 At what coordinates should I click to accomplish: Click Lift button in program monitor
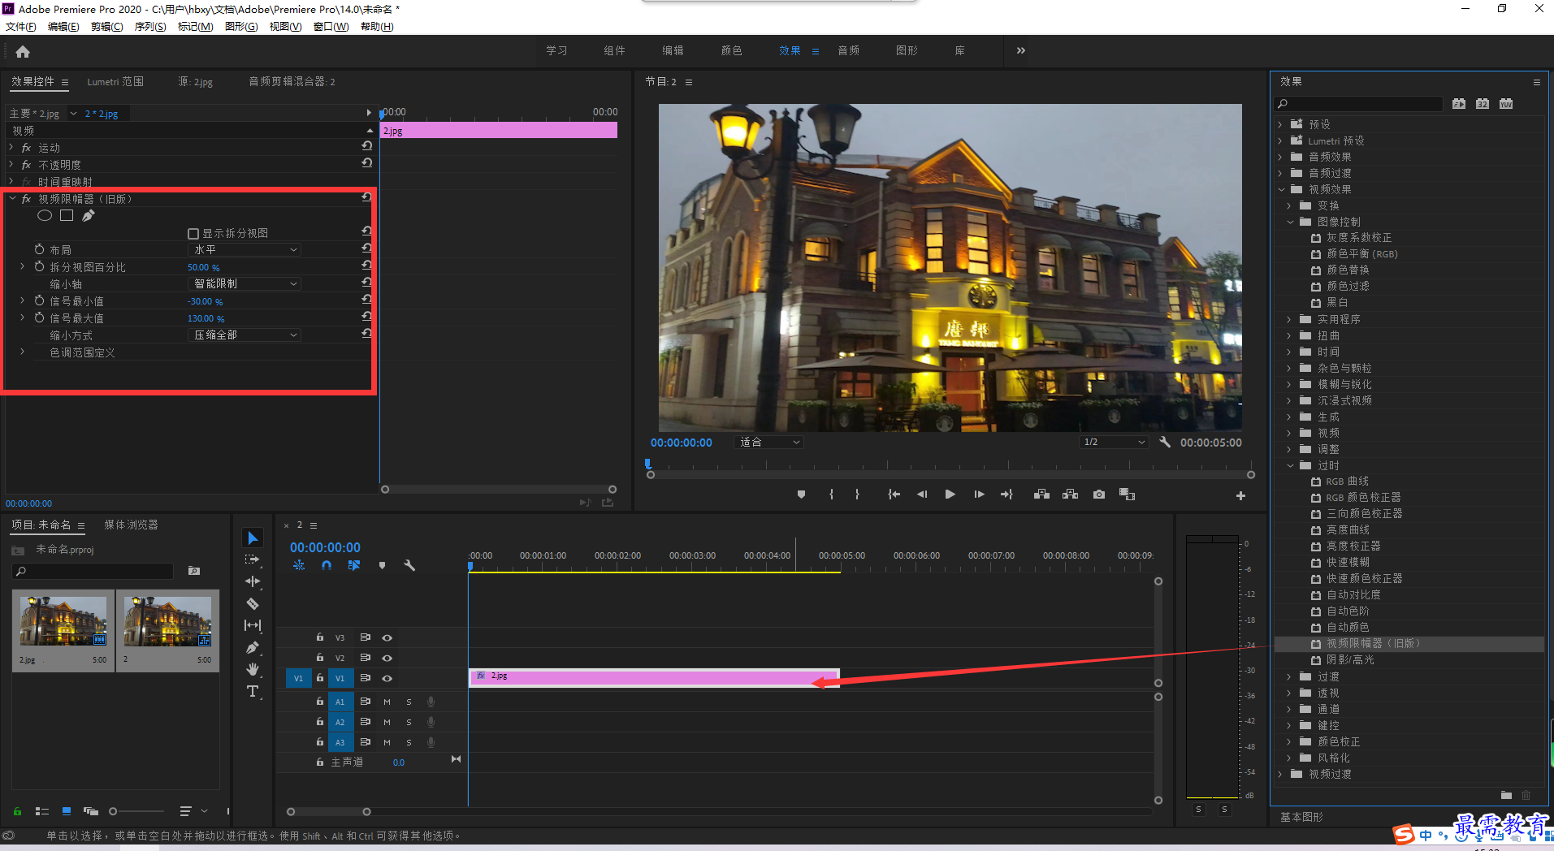(1041, 495)
